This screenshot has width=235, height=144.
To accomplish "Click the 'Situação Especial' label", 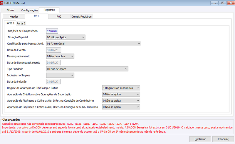I will coord(18,37).
